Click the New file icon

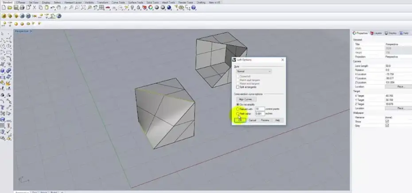pyautogui.click(x=4, y=8)
